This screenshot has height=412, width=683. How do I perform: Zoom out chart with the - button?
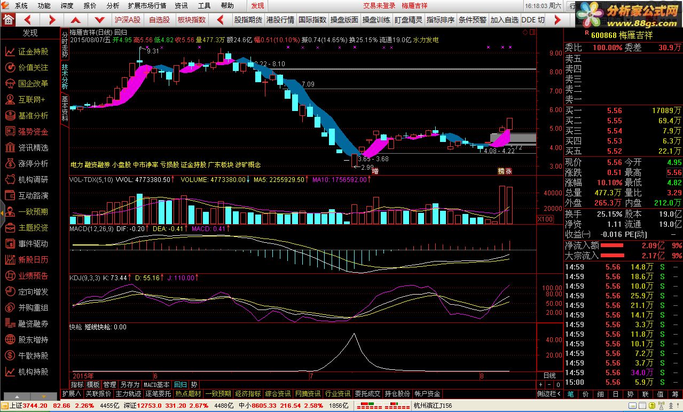(x=549, y=384)
